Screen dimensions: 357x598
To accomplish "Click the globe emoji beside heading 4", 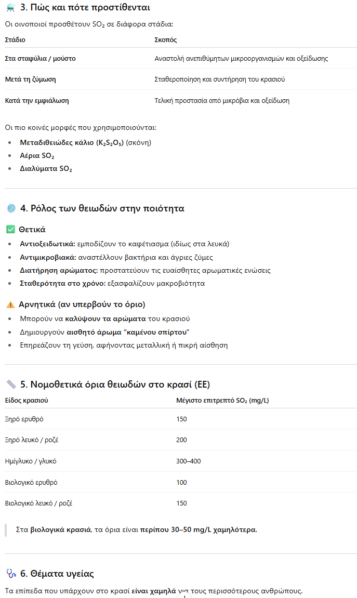I will click(11, 208).
